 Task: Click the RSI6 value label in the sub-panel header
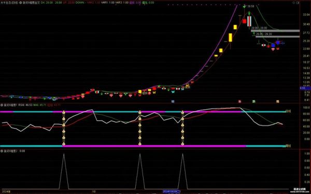25,105
